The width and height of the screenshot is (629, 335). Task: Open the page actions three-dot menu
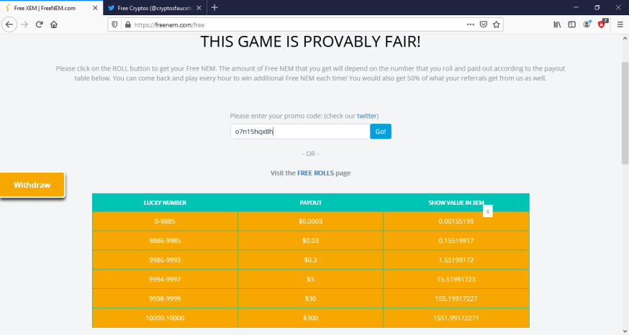click(471, 24)
